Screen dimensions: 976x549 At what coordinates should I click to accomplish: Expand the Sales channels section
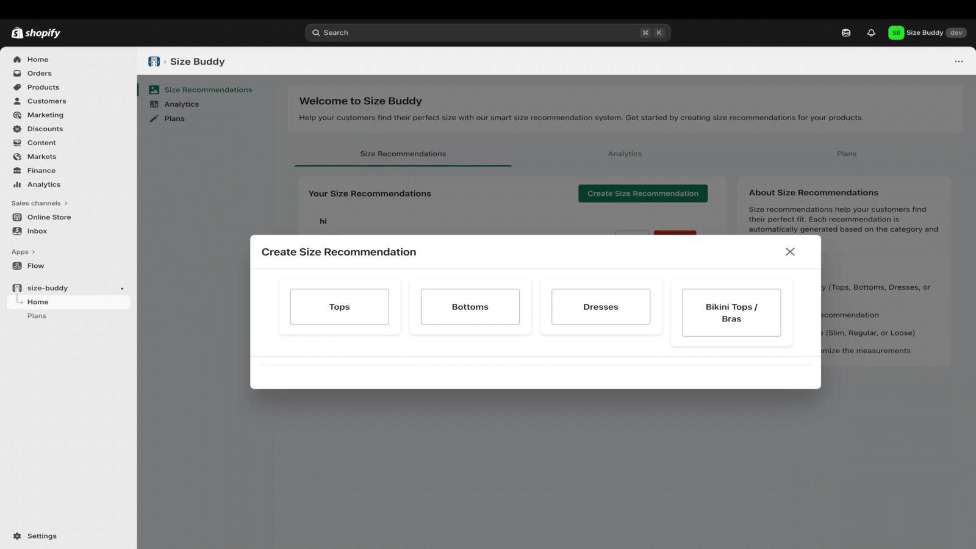[66, 203]
